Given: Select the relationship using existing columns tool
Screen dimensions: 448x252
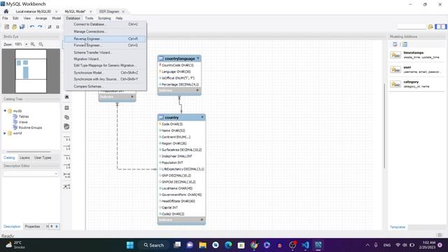Looking at the screenshot, I should [x=67, y=187].
